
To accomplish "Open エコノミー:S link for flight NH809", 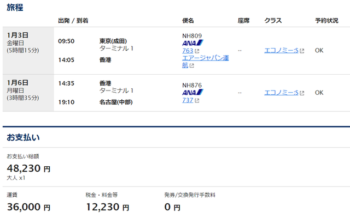I will pos(281,51).
